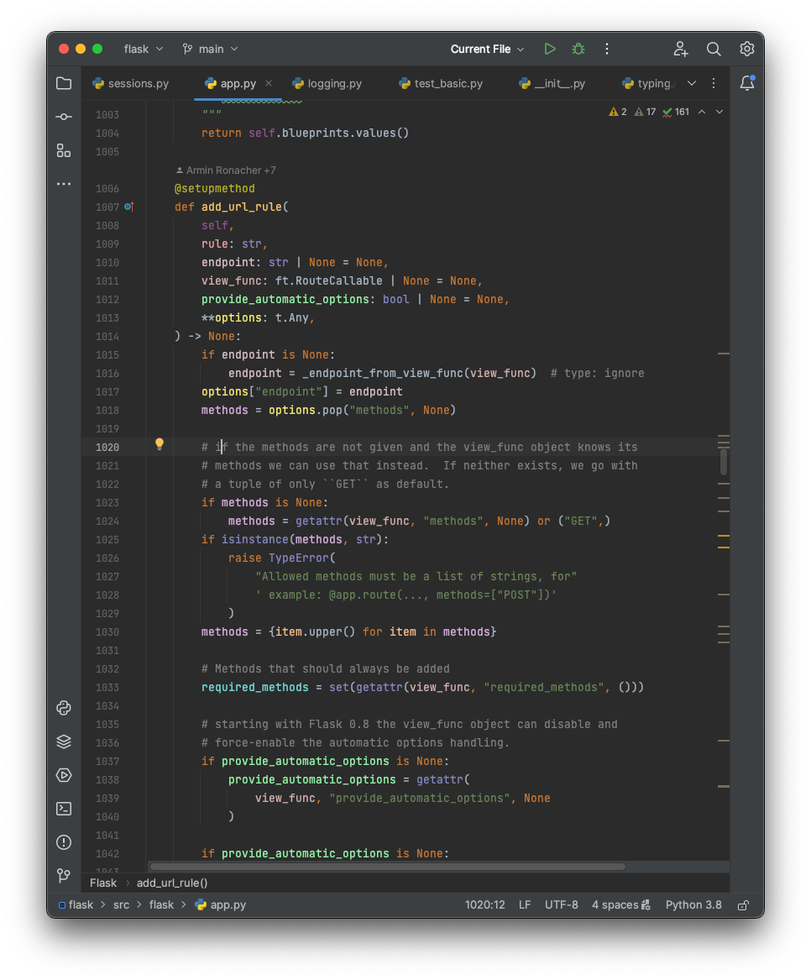Switch to the logging.py tab
811x980 pixels.
327,83
